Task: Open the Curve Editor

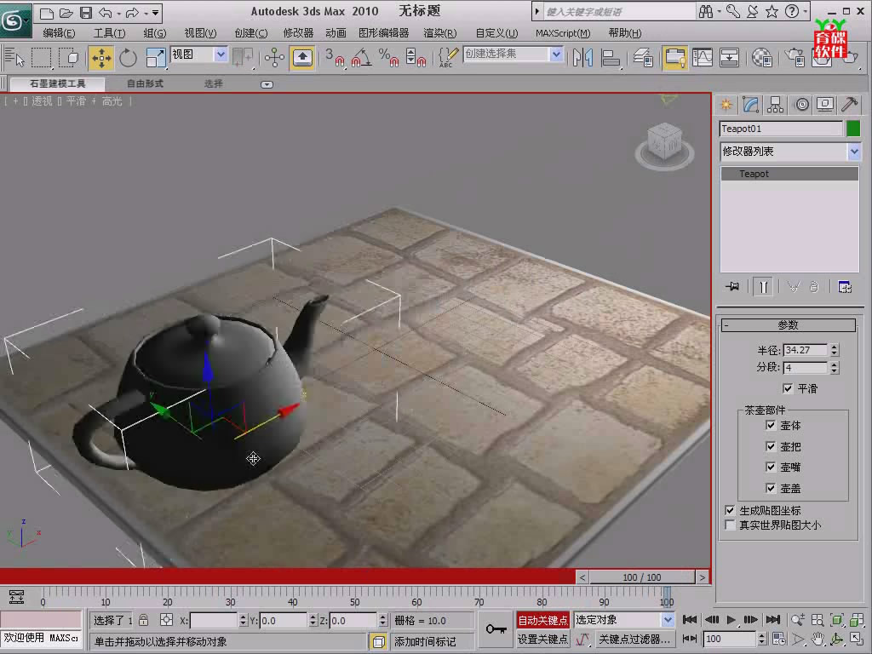Action: point(703,58)
